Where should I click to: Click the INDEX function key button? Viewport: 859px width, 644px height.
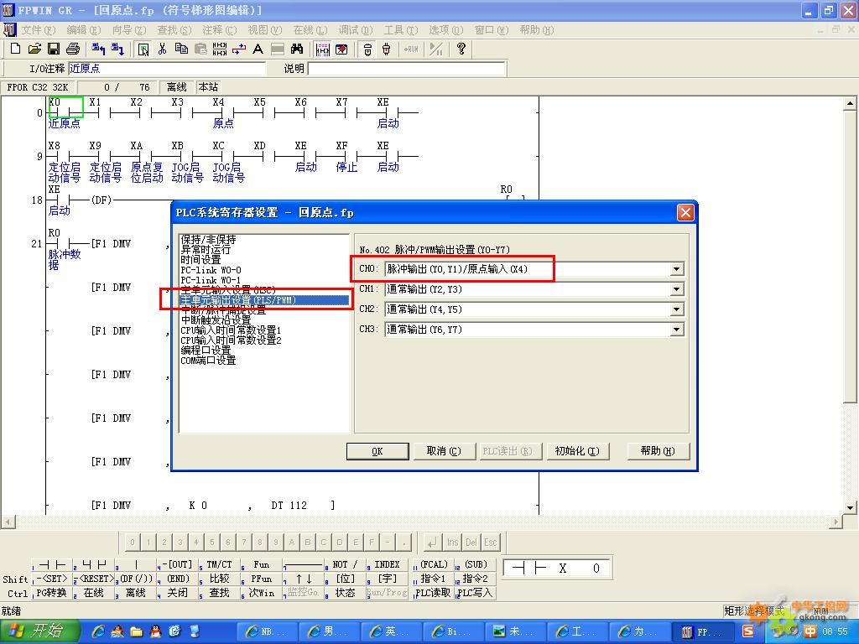[x=388, y=564]
